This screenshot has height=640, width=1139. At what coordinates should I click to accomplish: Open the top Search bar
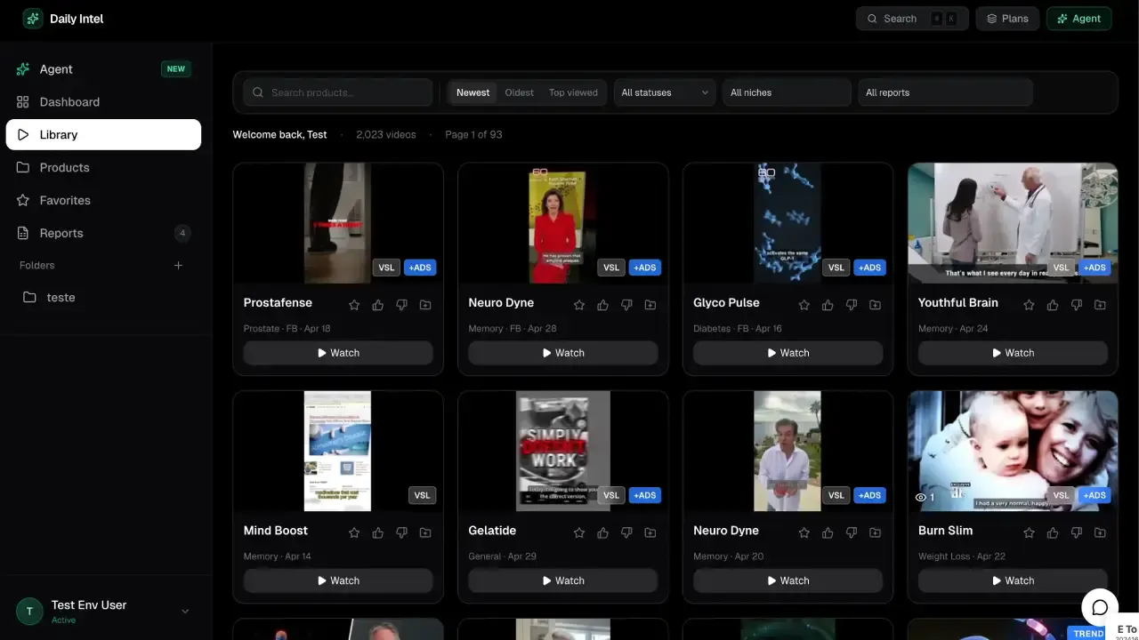912,19
